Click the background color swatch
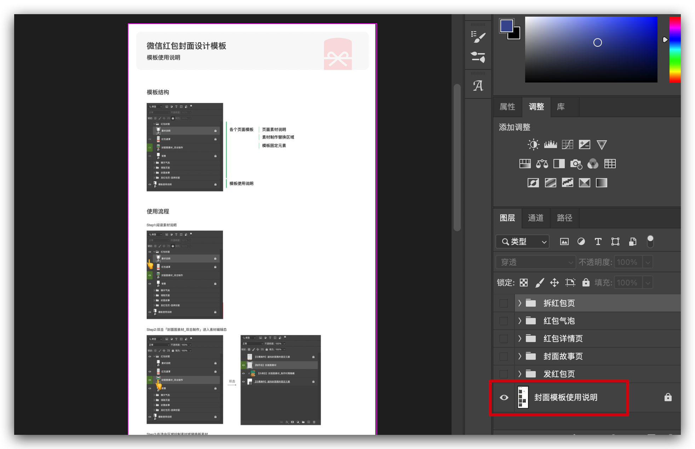Viewport: 695px width, 449px height. 516,35
